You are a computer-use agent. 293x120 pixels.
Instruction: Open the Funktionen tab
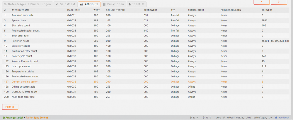pos(113,4)
